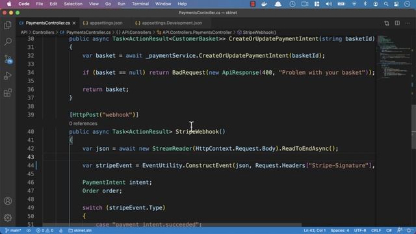Viewport: 416px width, 234px height.
Task: Click the main branch status bar item
Action: coord(13,230)
